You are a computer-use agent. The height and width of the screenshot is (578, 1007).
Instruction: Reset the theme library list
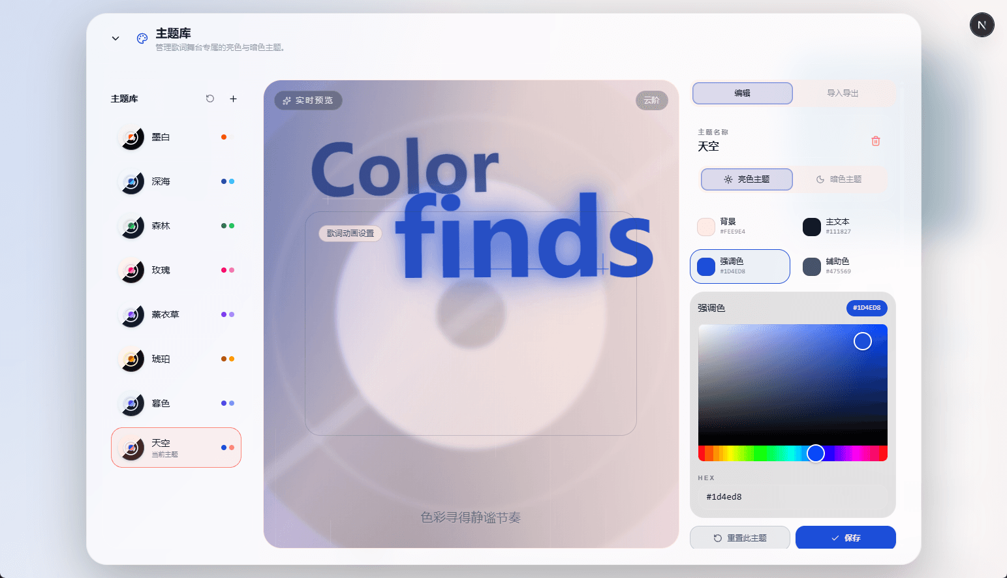pyautogui.click(x=210, y=99)
